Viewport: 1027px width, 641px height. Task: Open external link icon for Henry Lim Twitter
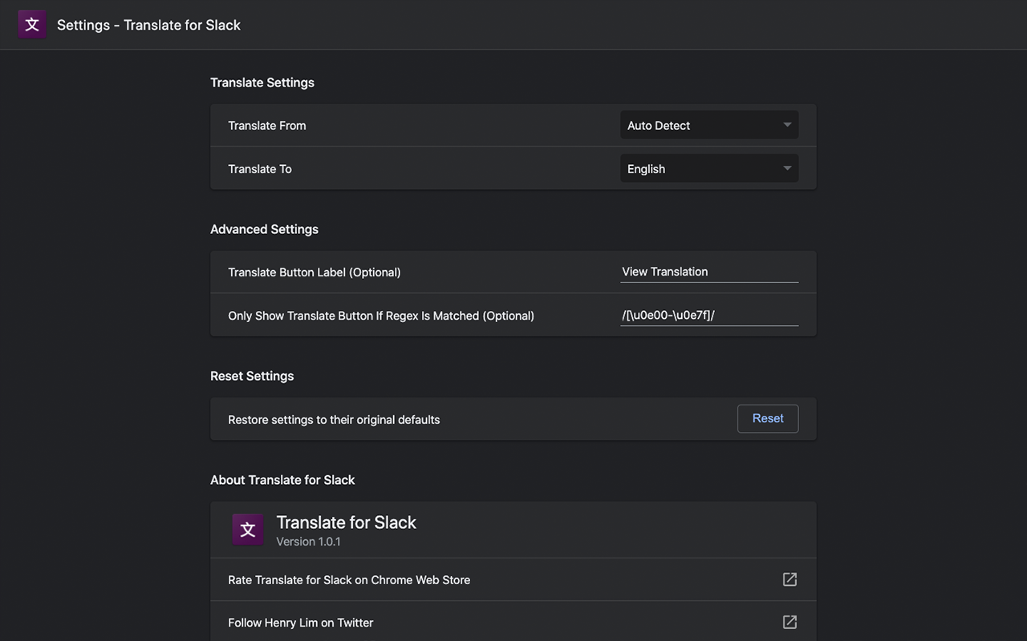point(790,622)
